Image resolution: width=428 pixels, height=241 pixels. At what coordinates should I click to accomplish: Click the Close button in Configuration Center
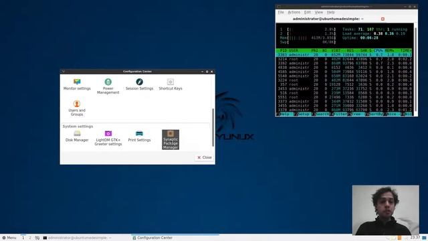[x=205, y=157]
